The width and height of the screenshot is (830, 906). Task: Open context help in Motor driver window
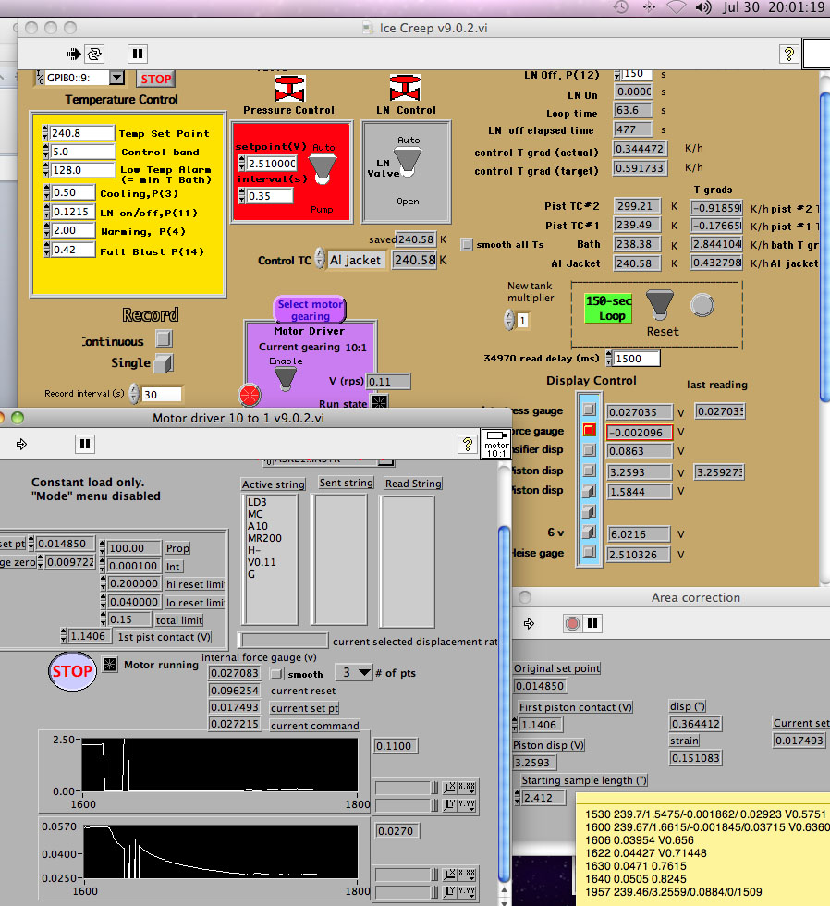(468, 445)
